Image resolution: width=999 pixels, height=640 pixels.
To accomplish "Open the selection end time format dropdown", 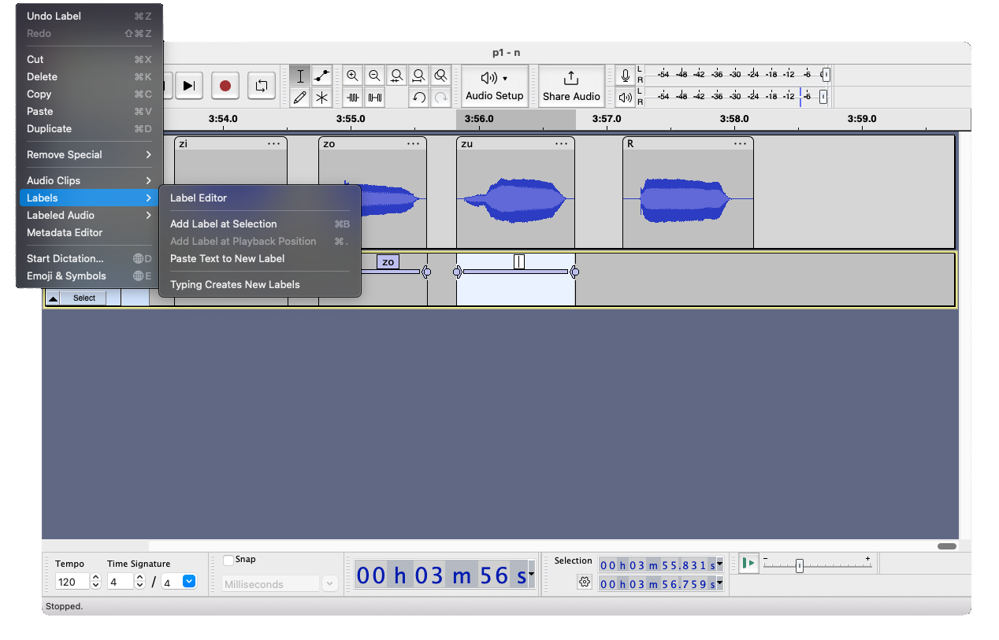I will tap(720, 583).
